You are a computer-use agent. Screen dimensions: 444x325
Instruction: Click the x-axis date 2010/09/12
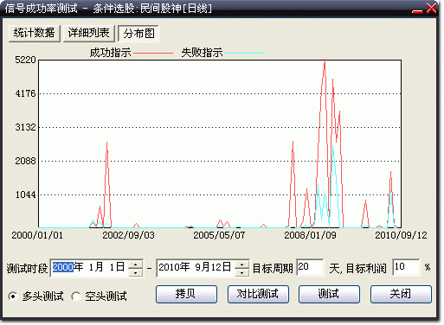pyautogui.click(x=401, y=235)
